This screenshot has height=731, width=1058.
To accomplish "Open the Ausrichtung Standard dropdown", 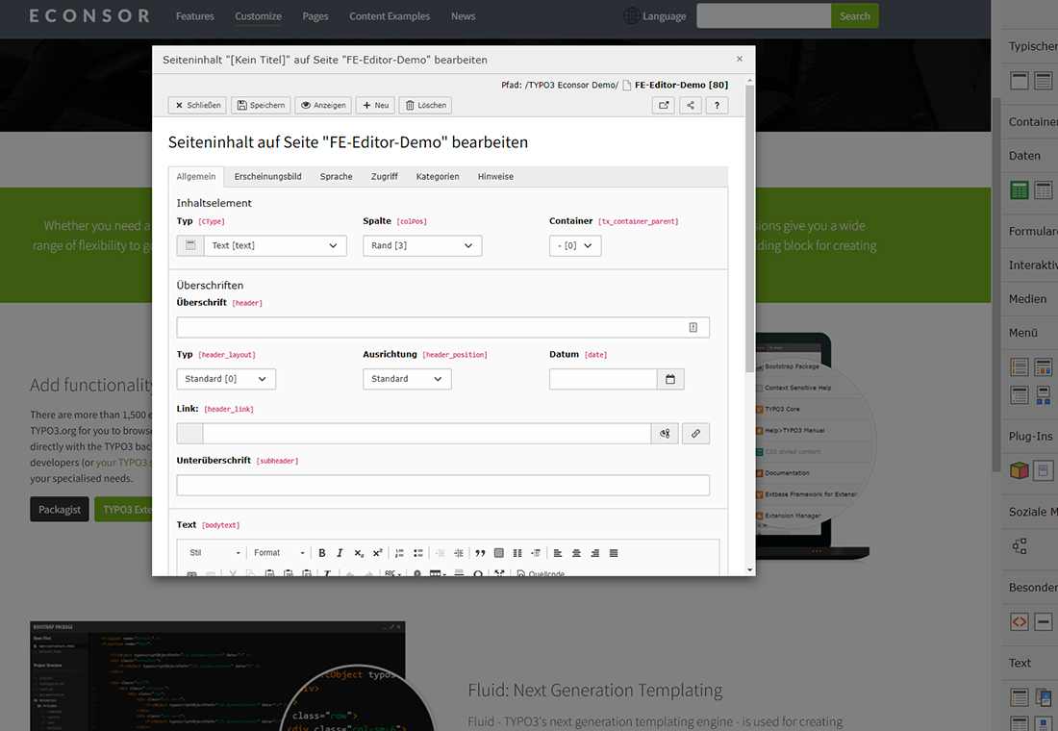I will tap(407, 379).
